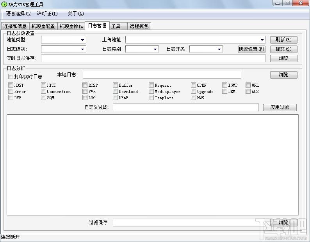Viewport: 310px width, 242px height.
Task: Click the Huawei STB app icon in title bar
Action: 4,4
